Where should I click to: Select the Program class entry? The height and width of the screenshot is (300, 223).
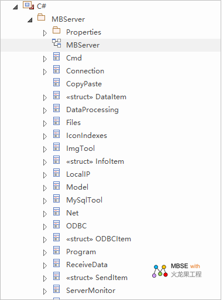coord(81,252)
